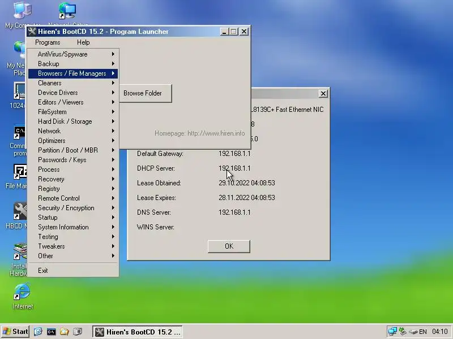The image size is (453, 339).
Task: Expand the Editors / Viewers submenu
Action: click(73, 102)
